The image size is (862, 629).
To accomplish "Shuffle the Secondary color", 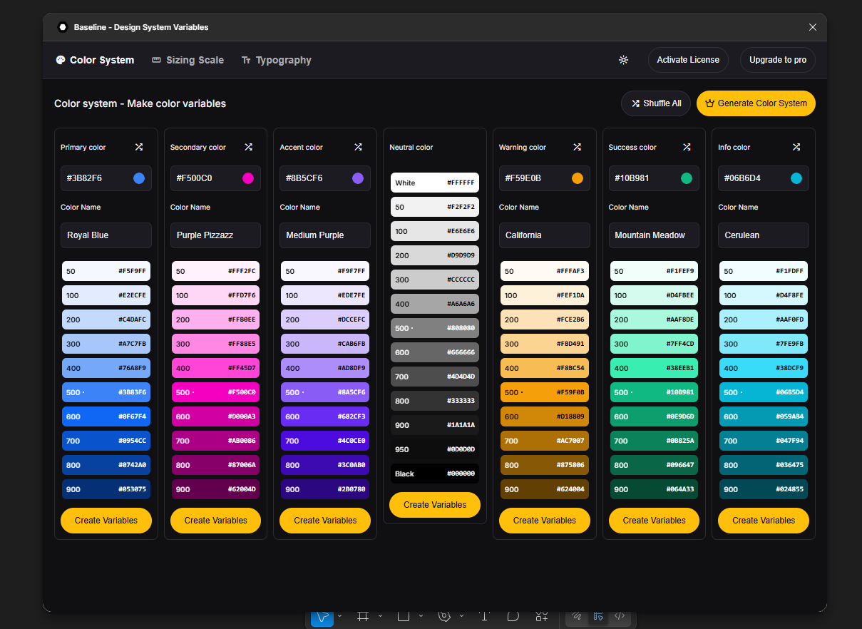I will click(249, 147).
